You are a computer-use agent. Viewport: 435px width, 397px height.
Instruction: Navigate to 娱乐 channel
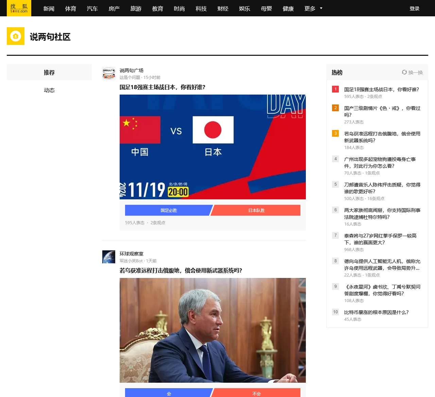click(245, 9)
